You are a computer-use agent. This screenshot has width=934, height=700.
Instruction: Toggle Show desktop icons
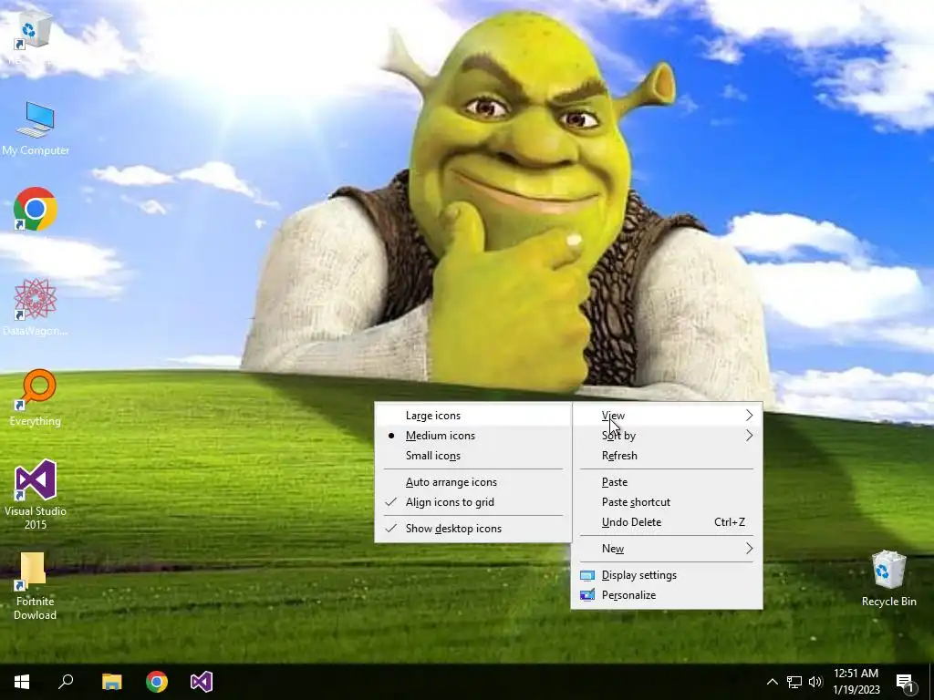[473, 529]
